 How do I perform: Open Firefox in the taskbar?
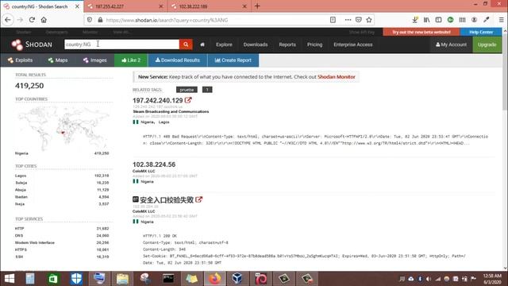tap(214, 279)
